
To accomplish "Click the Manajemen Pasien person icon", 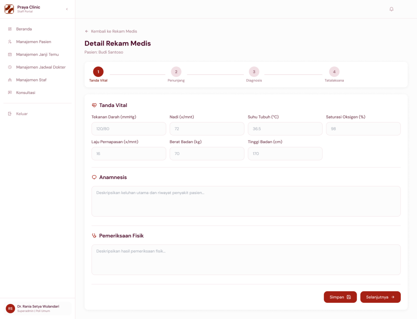I will point(10,42).
